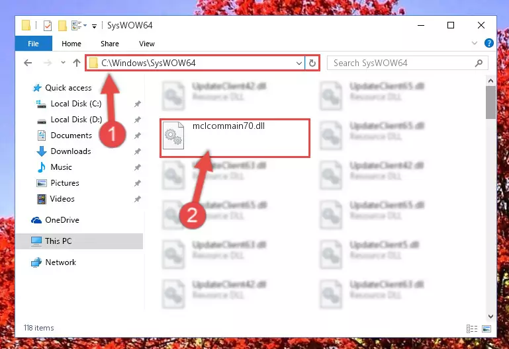Minimize the SysWOW64 window

[421, 25]
